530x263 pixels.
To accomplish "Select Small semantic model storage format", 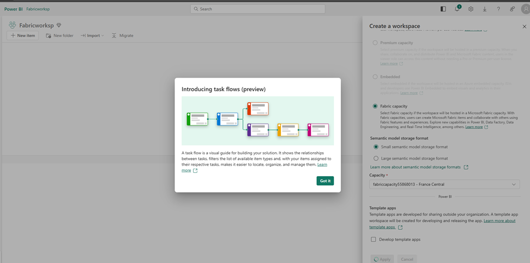I will [x=375, y=147].
